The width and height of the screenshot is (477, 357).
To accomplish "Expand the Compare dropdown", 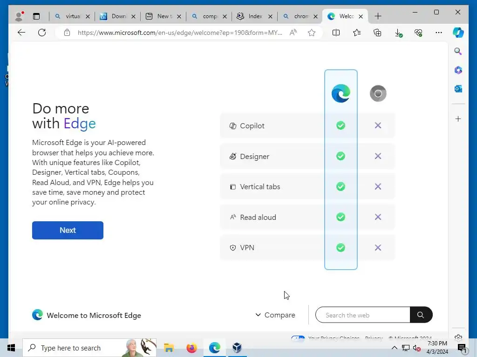I will (x=275, y=315).
